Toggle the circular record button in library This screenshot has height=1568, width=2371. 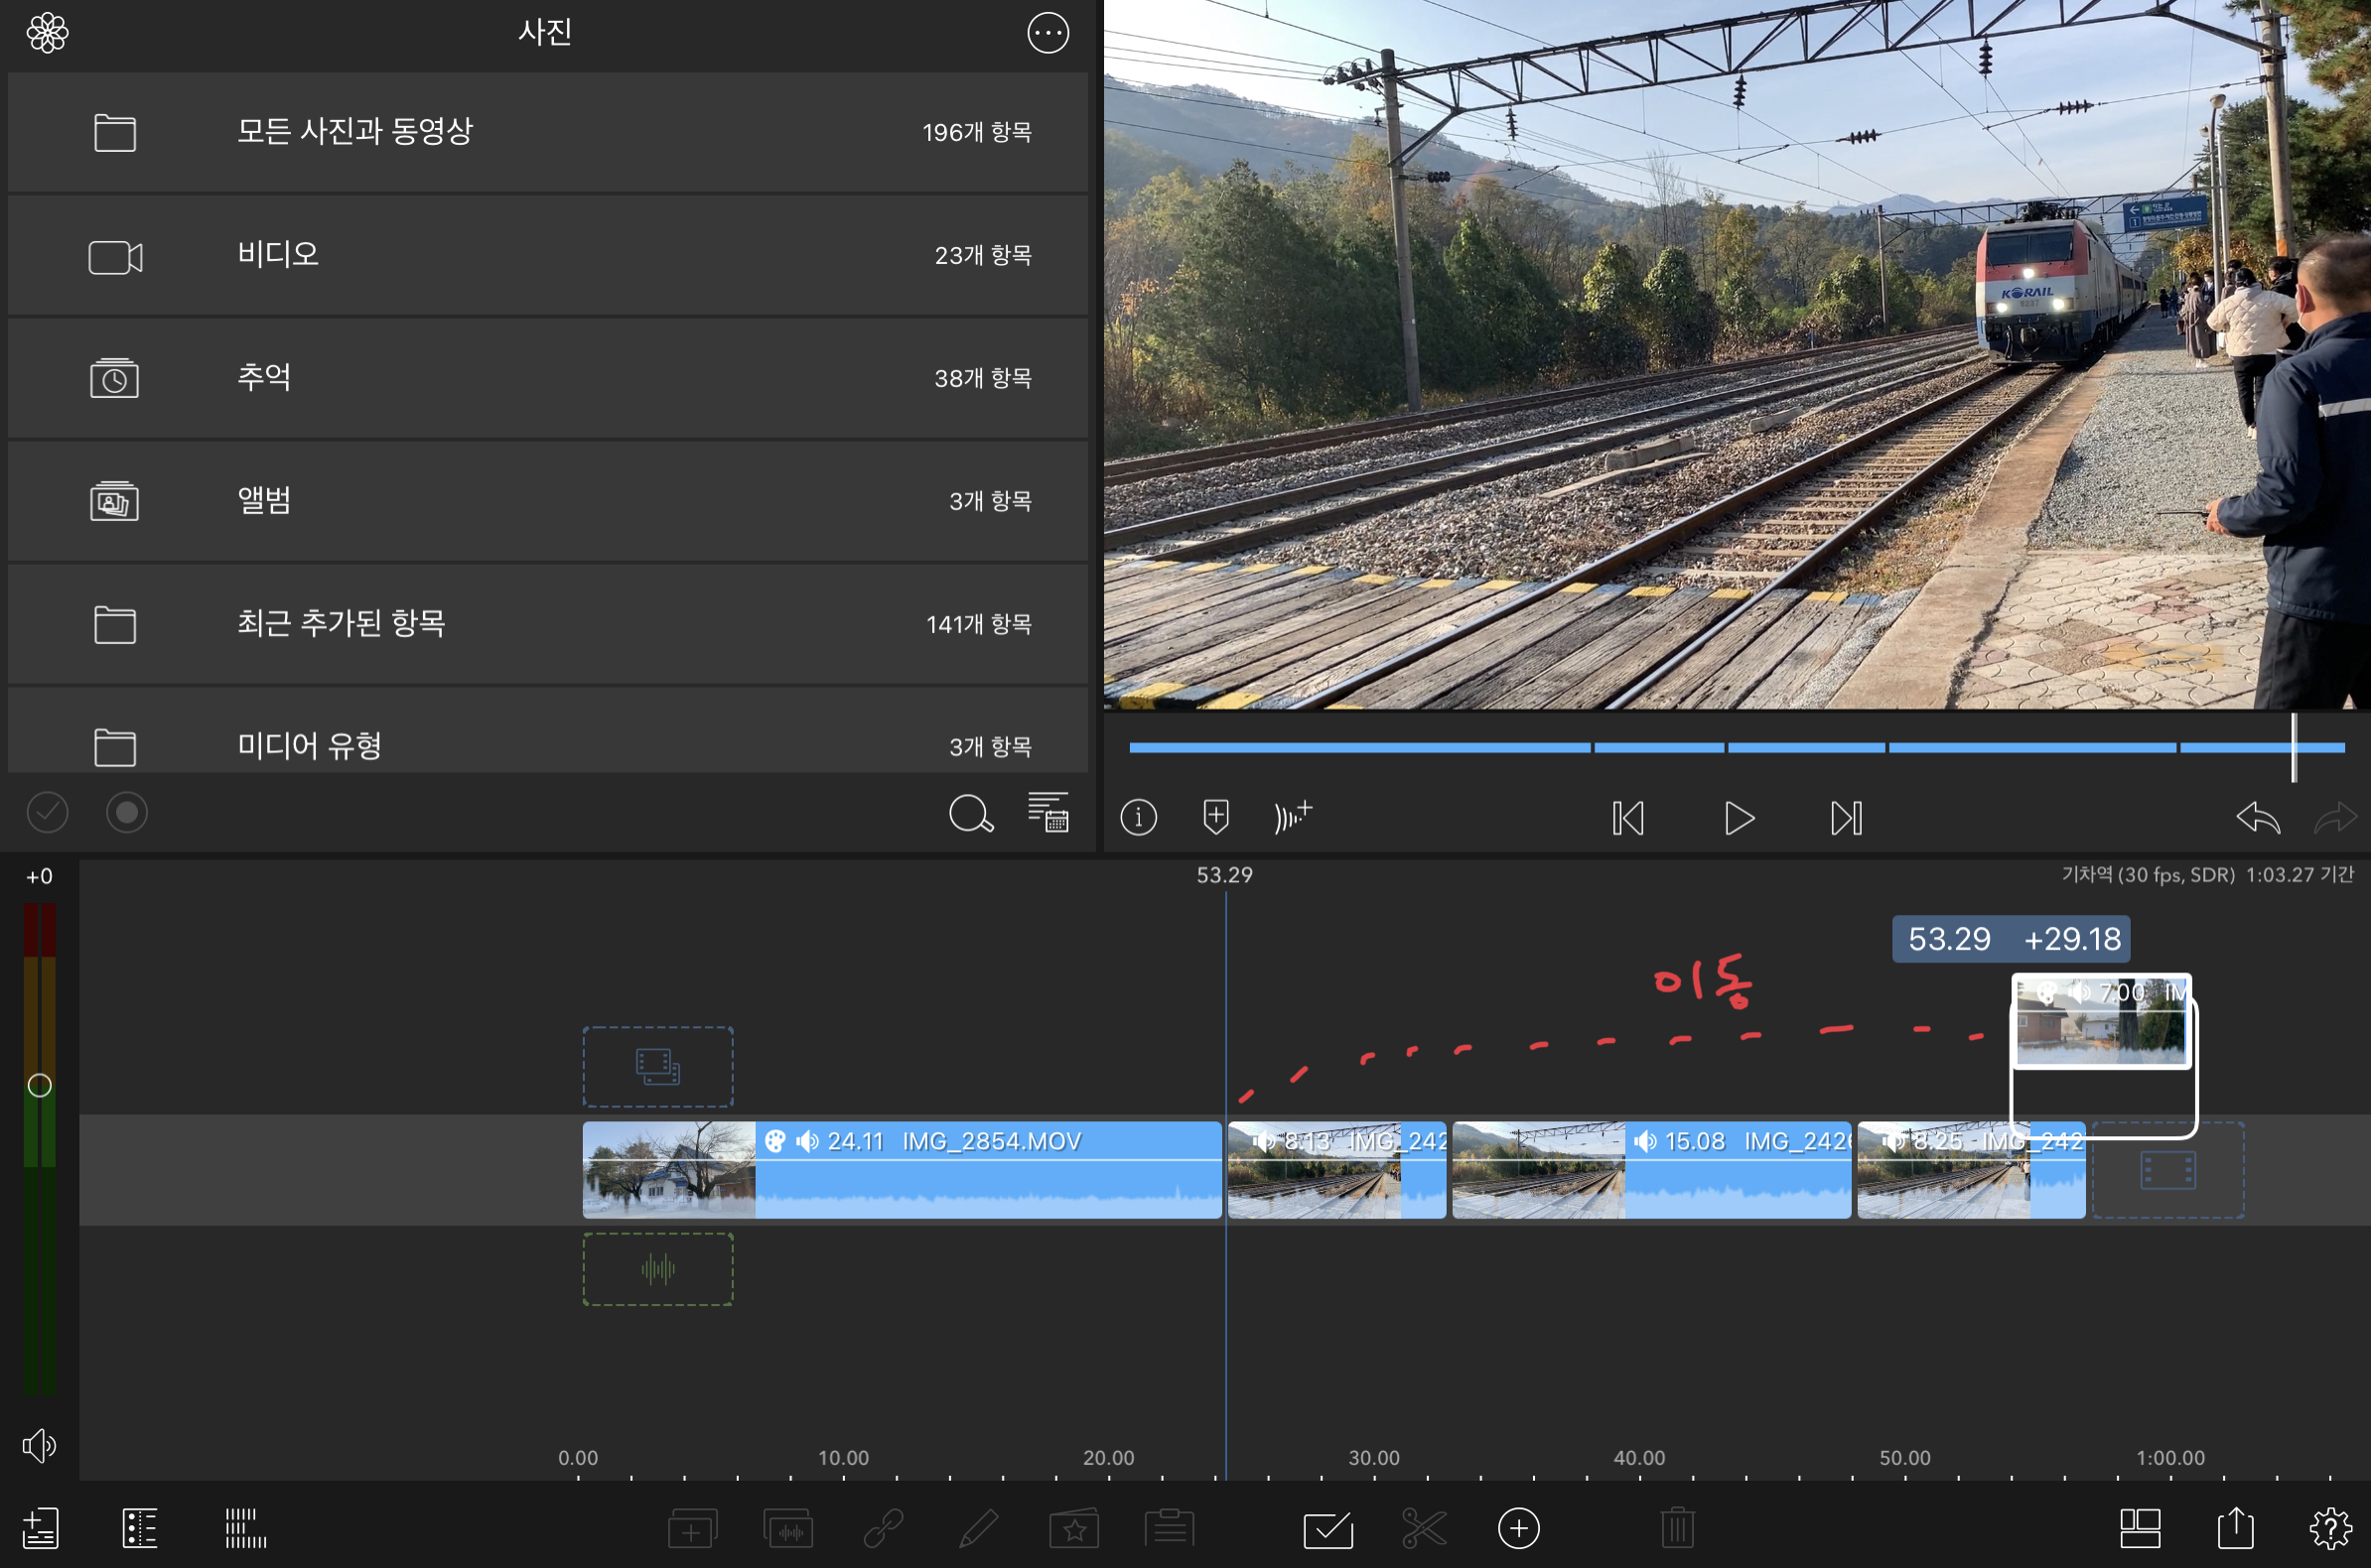click(127, 813)
